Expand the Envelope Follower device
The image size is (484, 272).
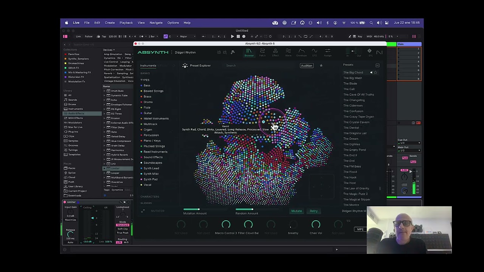105,105
